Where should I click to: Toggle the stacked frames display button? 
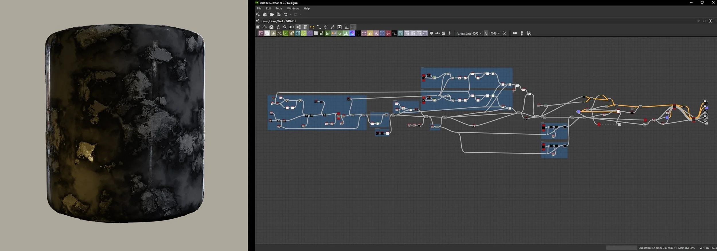coord(305,27)
